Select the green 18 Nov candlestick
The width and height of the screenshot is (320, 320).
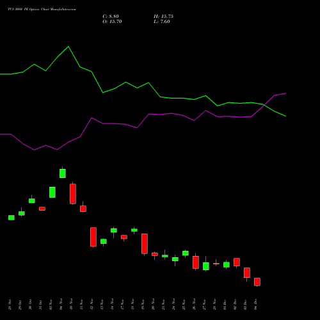134,230
